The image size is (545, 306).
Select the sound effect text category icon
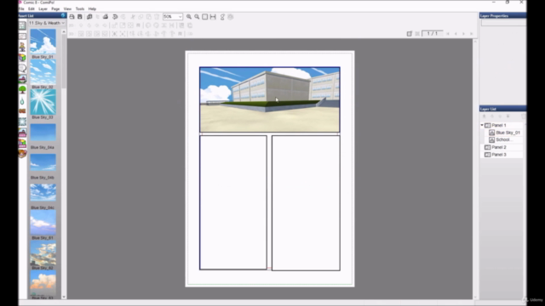22,111
